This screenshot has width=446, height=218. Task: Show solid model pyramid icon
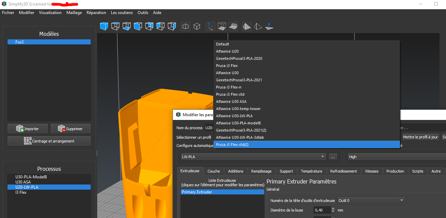pyautogui.click(x=247, y=26)
